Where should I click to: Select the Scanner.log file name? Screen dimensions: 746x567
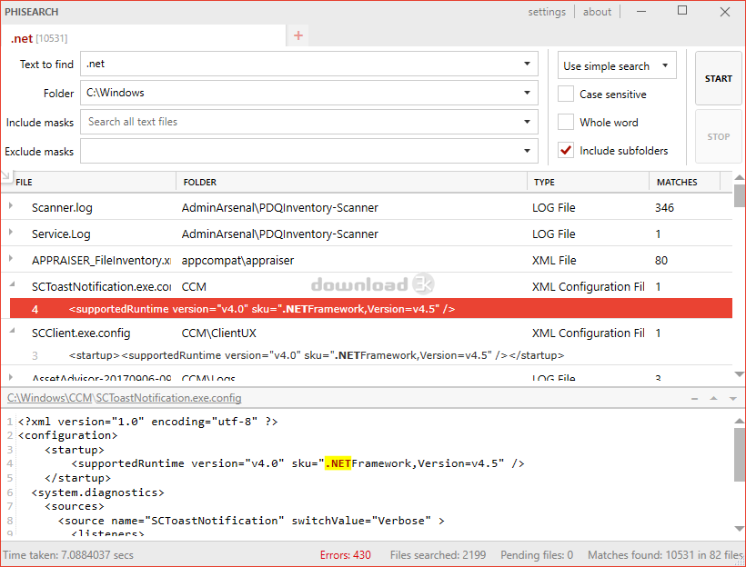pos(62,208)
